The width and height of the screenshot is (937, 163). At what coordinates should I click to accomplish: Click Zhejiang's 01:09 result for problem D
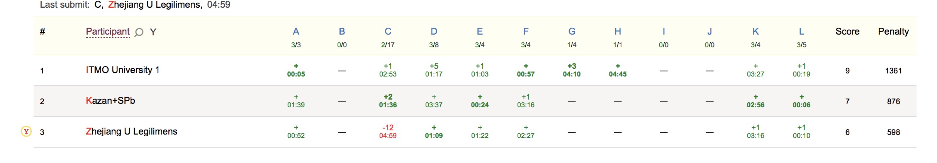click(434, 131)
